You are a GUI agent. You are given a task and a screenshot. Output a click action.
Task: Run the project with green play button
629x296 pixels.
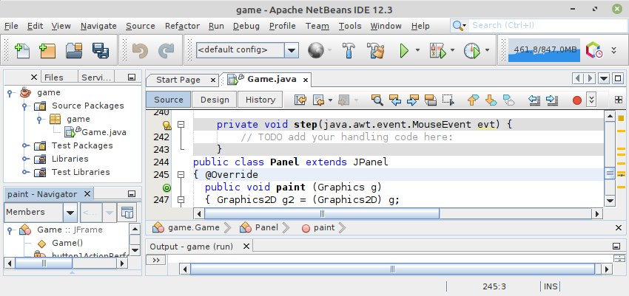(404, 51)
